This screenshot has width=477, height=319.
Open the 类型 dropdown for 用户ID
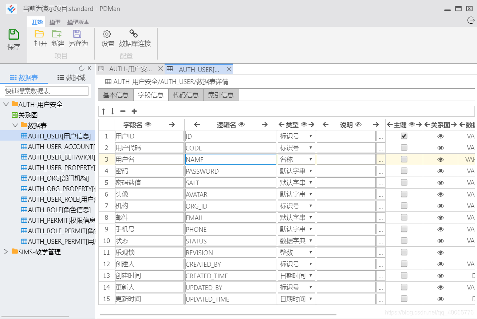click(x=296, y=136)
